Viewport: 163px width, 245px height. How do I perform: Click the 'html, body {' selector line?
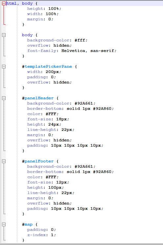22,3
